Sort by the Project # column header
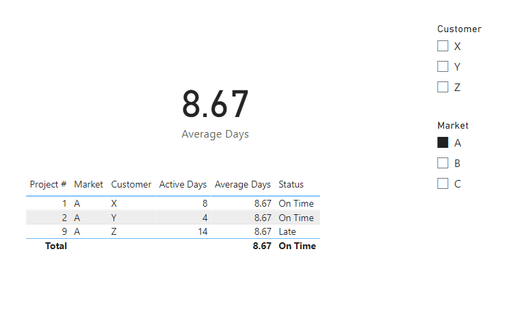This screenshot has height=334, width=526. [x=48, y=184]
